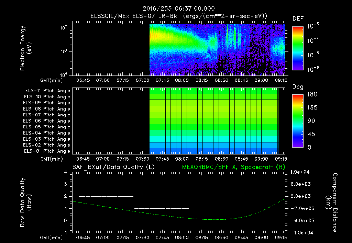
Task: Click the '10¹' electron energy axis tick
Action: [64, 51]
